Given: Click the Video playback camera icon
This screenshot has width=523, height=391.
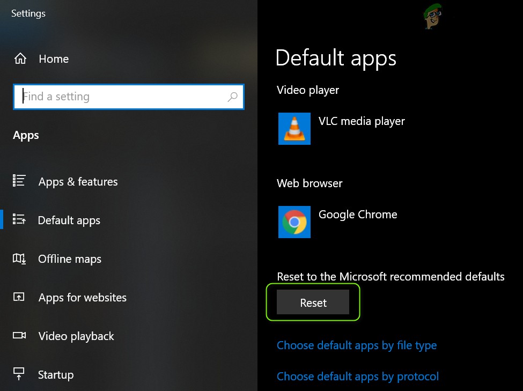Looking at the screenshot, I should [19, 336].
